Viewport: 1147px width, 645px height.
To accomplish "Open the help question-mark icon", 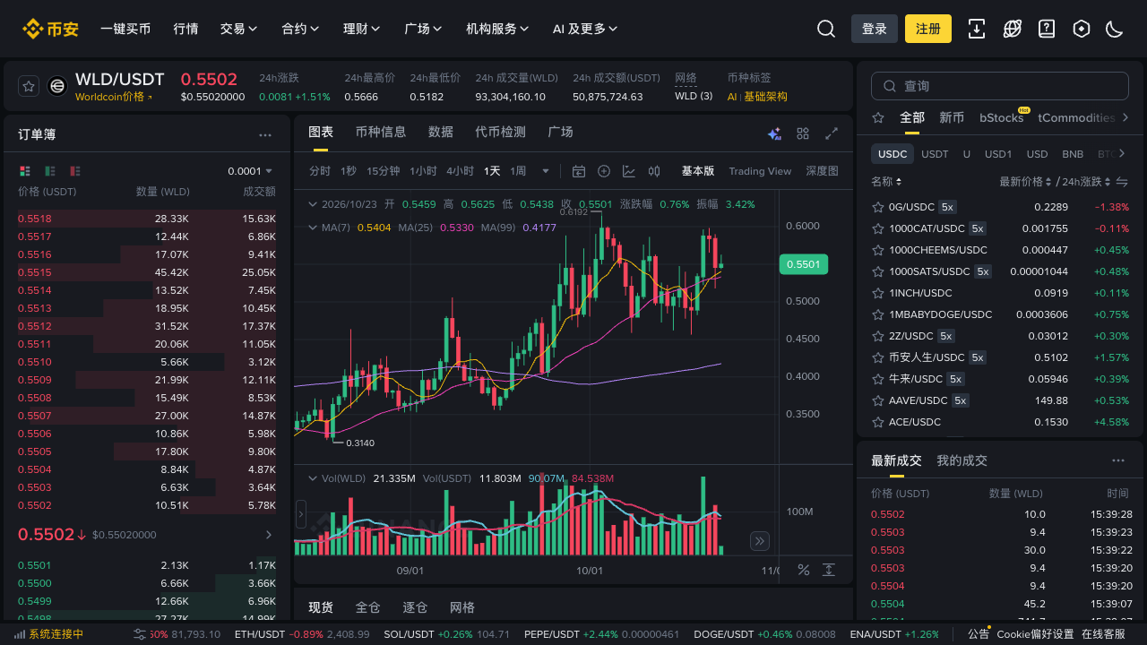I will 1047,29.
